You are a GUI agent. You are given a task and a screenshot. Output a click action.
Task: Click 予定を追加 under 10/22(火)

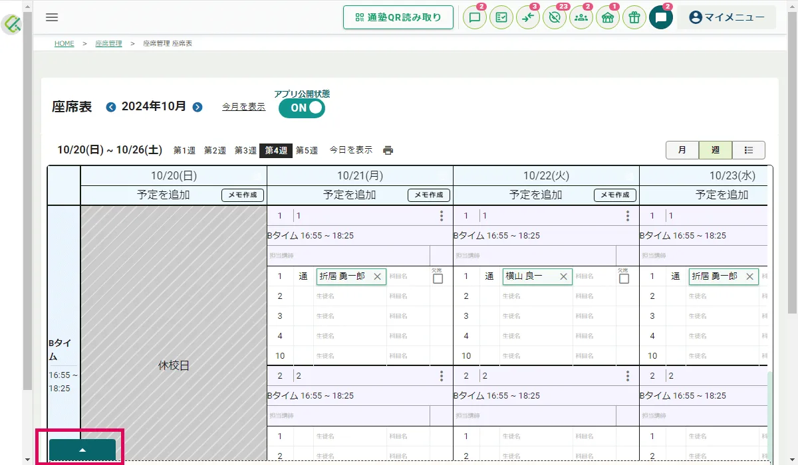click(536, 195)
